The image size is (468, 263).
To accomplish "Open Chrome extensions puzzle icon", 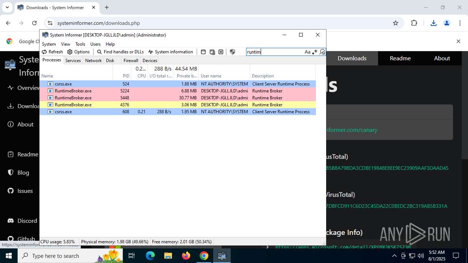I will click(x=414, y=23).
